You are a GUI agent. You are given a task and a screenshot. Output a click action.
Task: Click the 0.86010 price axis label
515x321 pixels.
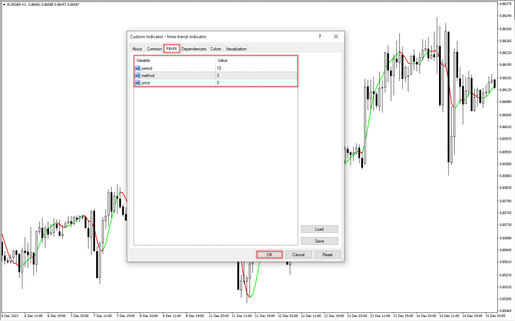[x=505, y=127]
